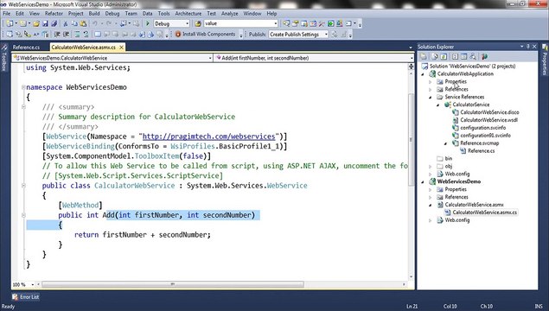Close the CalculatorWebService.asmx.cs tab
549x311 pixels.
pos(122,47)
